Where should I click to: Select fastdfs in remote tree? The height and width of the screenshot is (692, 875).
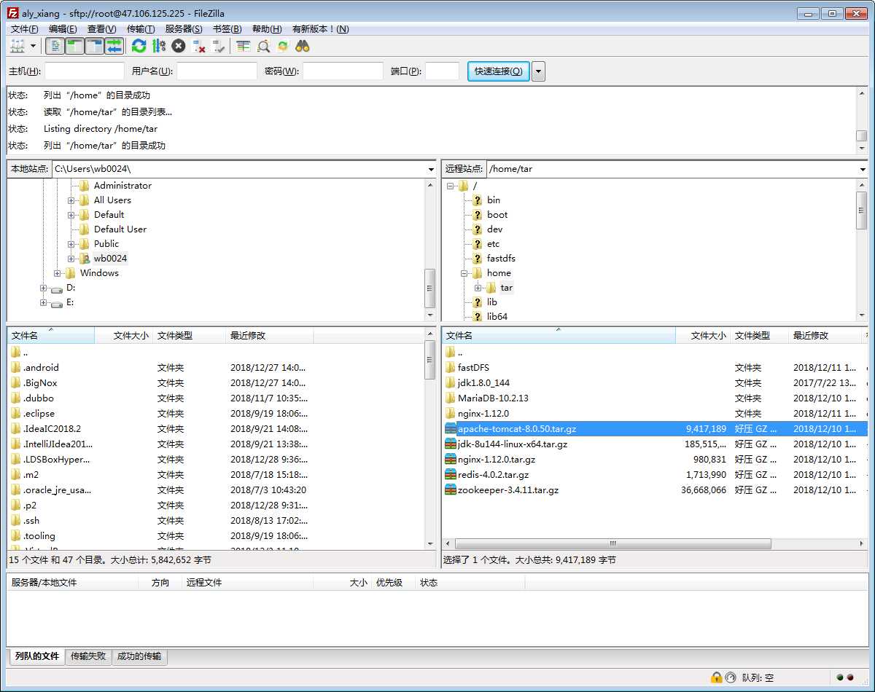[x=501, y=259]
